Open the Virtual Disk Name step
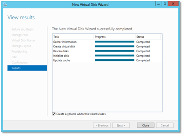 click(x=23, y=40)
